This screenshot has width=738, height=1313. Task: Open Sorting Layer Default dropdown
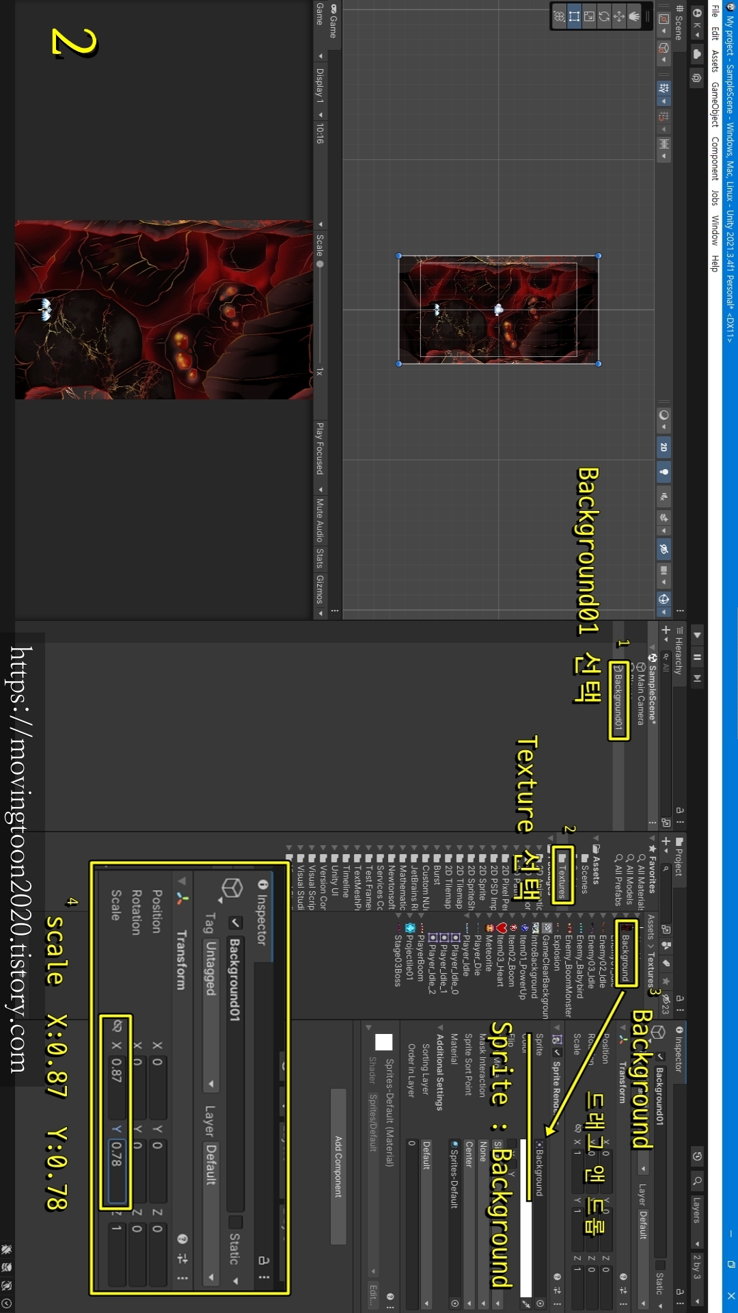coord(426,1224)
